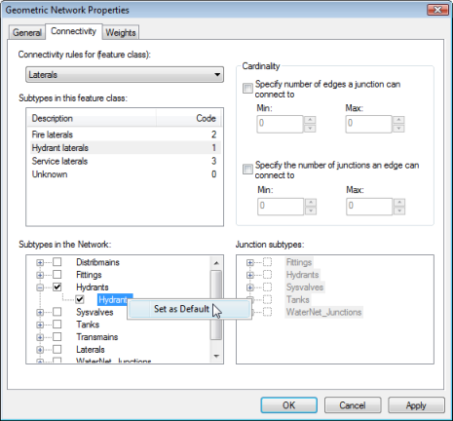Expand the Fittings node in Junction subtypes
Image resolution: width=453 pixels, height=421 pixels.
(250, 262)
